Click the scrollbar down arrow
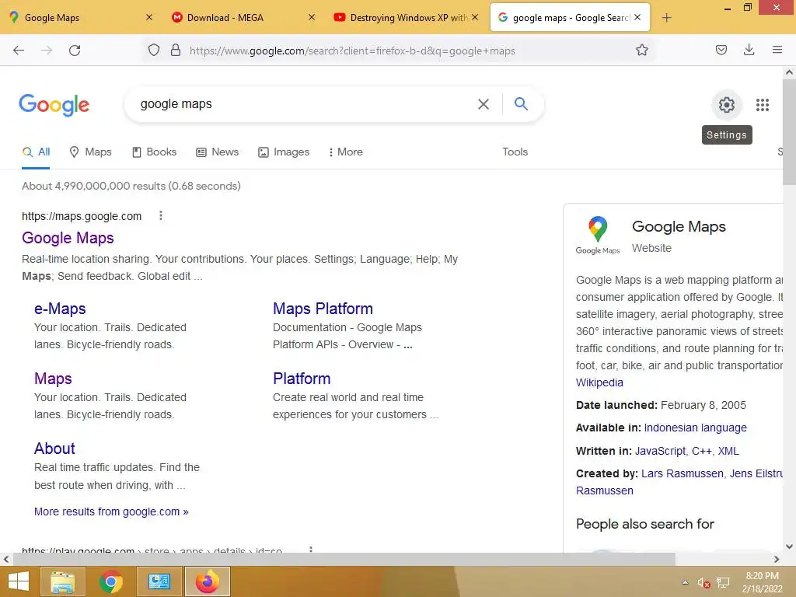796x597 pixels. click(x=789, y=546)
